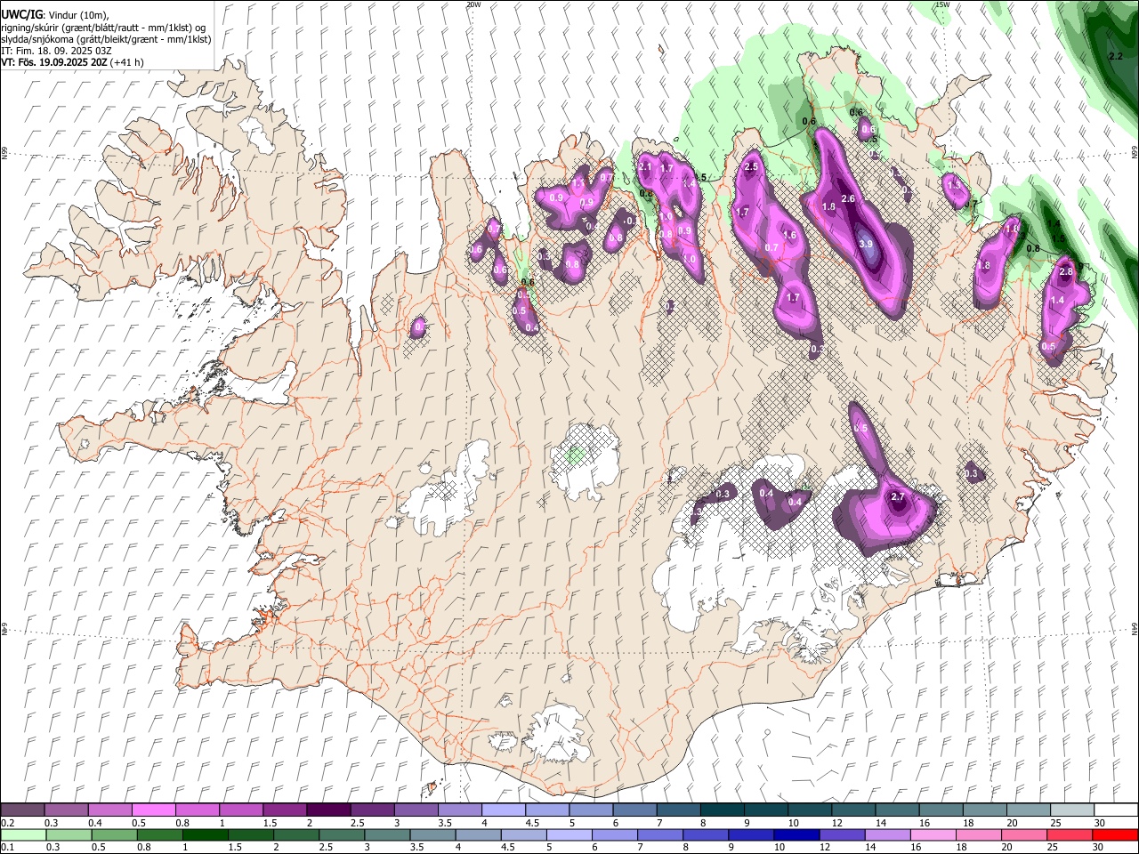Select the dark teal 8 snow-scale swatch
The width and height of the screenshot is (1139, 854).
[x=722, y=810]
